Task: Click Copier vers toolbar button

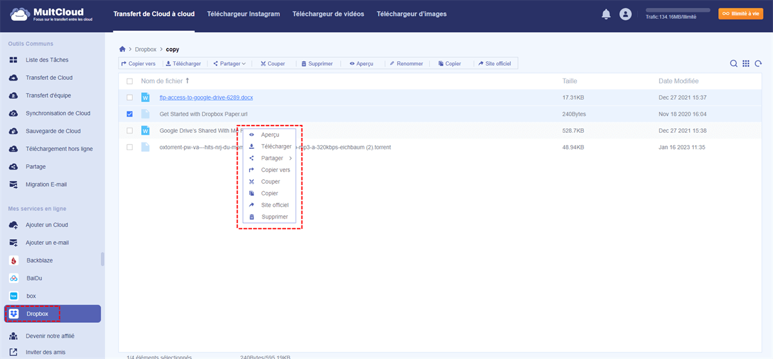Action: (x=138, y=64)
